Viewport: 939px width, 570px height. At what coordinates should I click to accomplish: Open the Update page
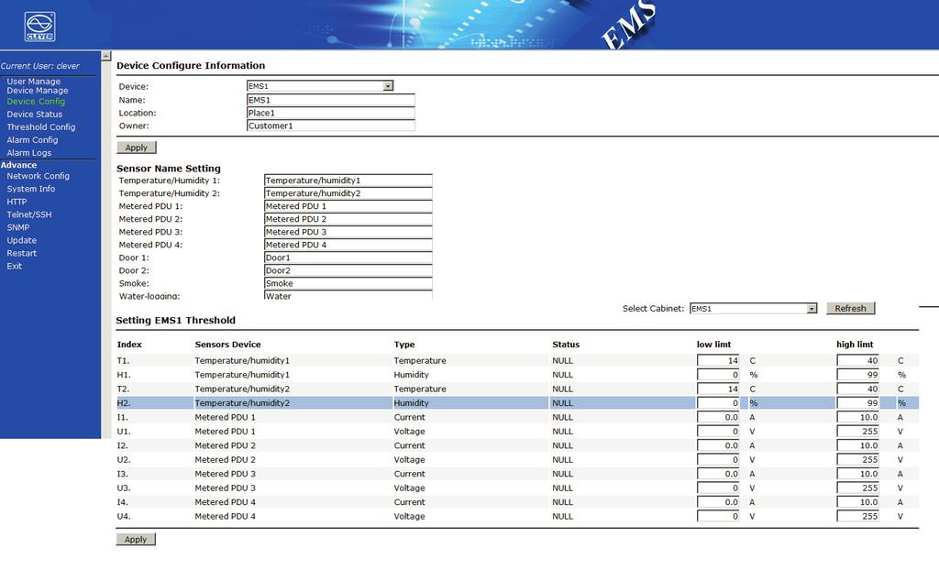pos(22,240)
